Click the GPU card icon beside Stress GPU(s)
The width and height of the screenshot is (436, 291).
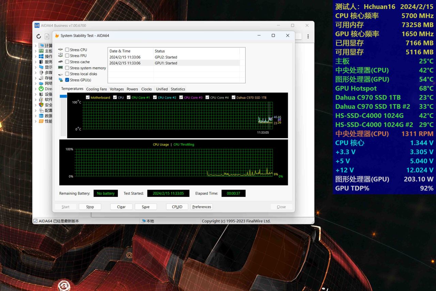click(x=61, y=80)
